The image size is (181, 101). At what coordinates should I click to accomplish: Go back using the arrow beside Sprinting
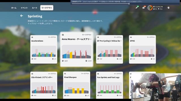click(21, 16)
